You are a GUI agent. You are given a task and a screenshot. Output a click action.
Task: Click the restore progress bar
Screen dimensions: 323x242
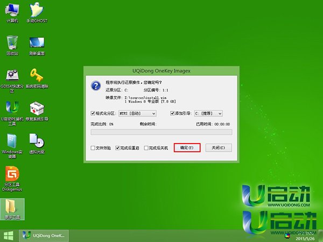(x=161, y=132)
